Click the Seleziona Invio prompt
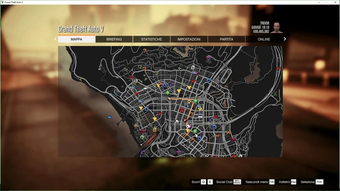Image resolution: width=340 pixels, height=191 pixels. (x=312, y=182)
